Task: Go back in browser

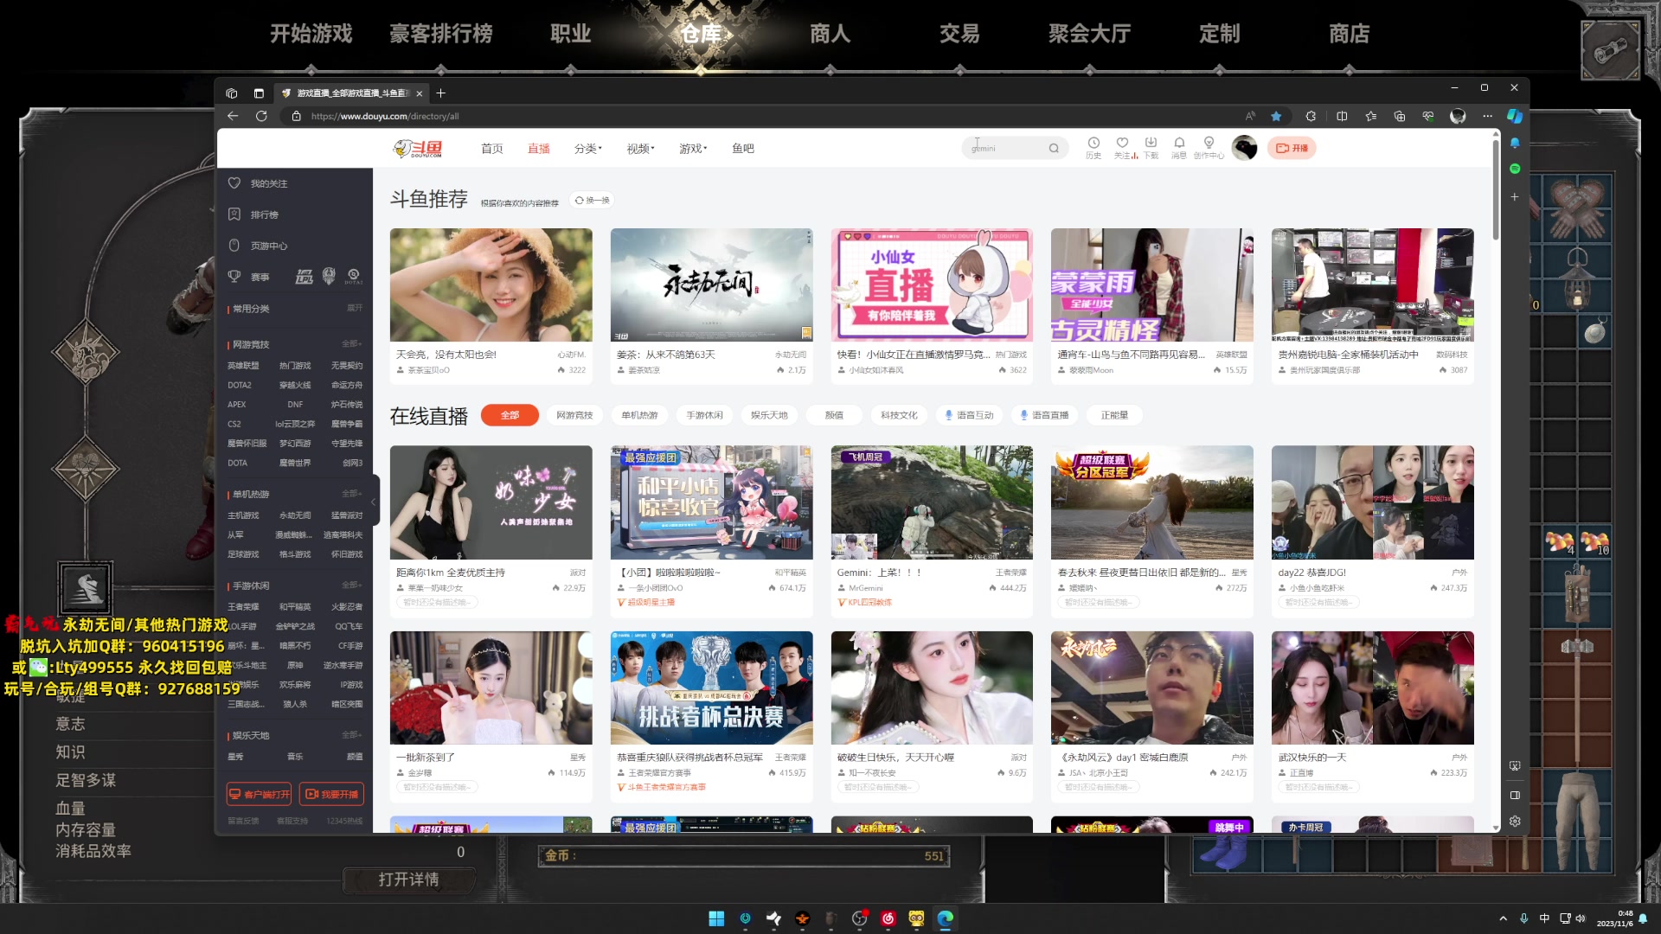Action: point(233,116)
